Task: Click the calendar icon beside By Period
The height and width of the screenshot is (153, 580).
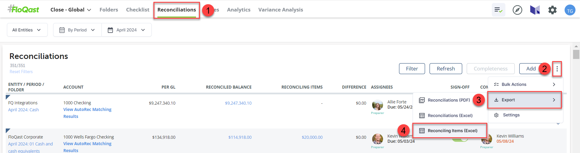Action: coord(62,30)
